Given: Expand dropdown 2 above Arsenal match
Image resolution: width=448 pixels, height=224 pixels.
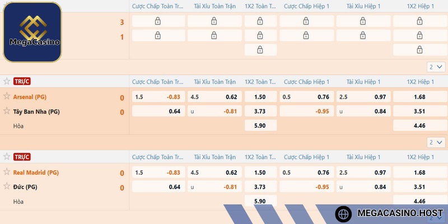Looking at the screenshot, I should pyautogui.click(x=436, y=67).
